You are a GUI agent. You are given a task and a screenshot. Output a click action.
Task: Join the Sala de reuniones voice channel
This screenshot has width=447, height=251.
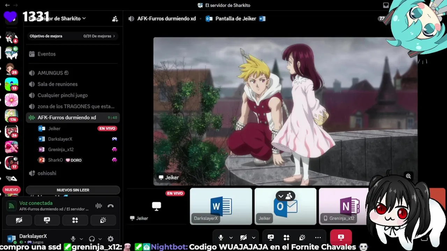click(73, 84)
